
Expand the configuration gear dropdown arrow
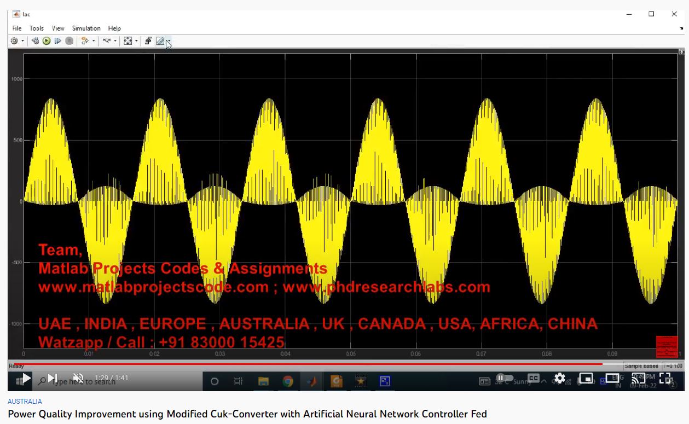point(23,41)
